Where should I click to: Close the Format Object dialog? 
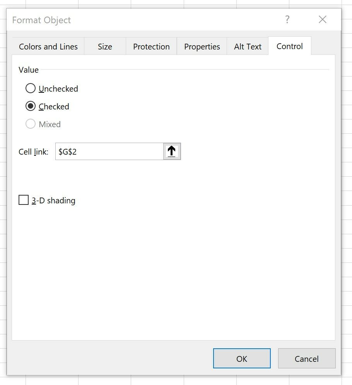322,19
